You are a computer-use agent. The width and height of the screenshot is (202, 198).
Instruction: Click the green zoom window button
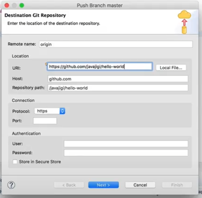coord(22,5)
